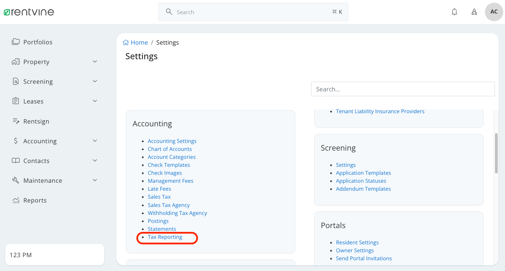Screen dimensions: 505x271
Task: Click the Rentvine logo
Action: click(x=29, y=11)
